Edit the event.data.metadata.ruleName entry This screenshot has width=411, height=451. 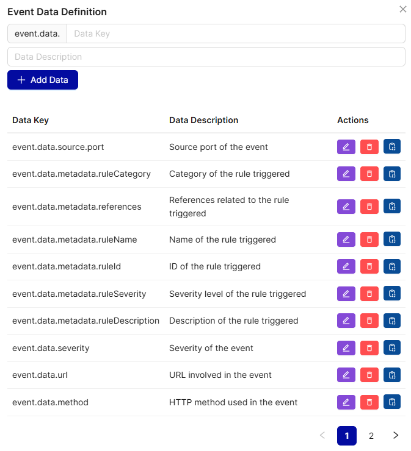coord(346,240)
